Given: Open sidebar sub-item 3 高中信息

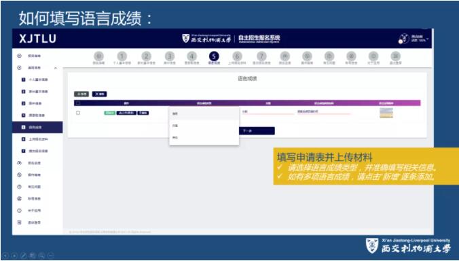Looking at the screenshot, I should [x=37, y=103].
